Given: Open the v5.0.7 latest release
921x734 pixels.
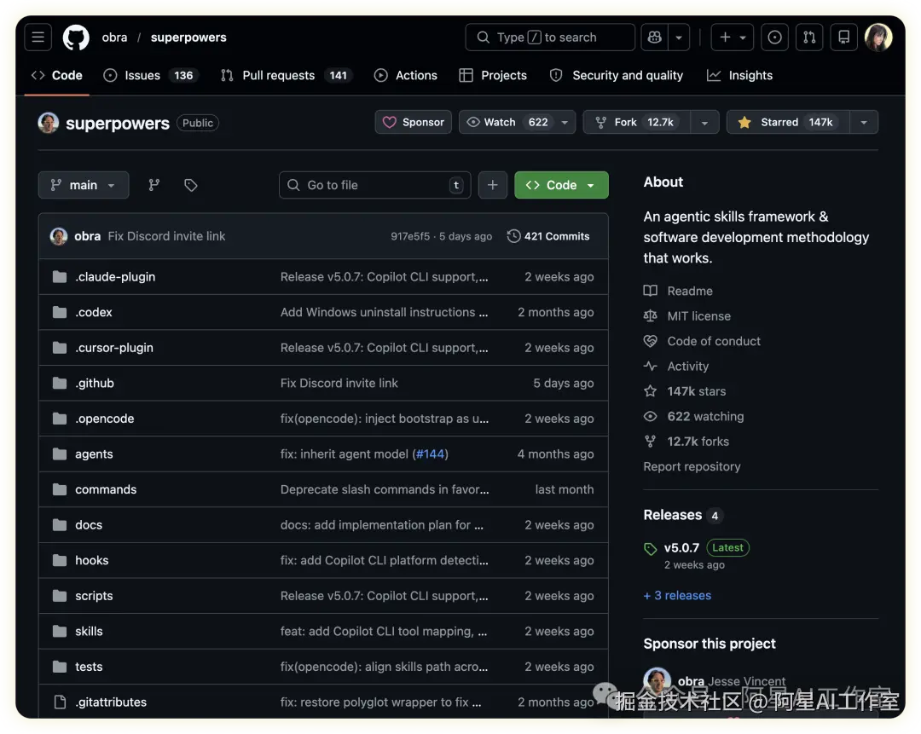Looking at the screenshot, I should coord(681,548).
